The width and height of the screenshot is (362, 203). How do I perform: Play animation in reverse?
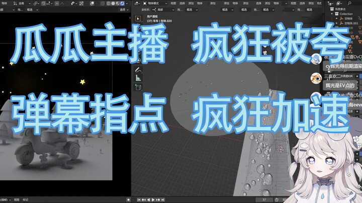148,199
